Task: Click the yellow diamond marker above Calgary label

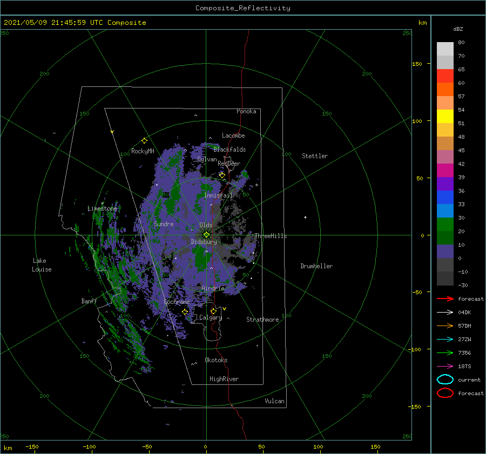Action: click(213, 311)
